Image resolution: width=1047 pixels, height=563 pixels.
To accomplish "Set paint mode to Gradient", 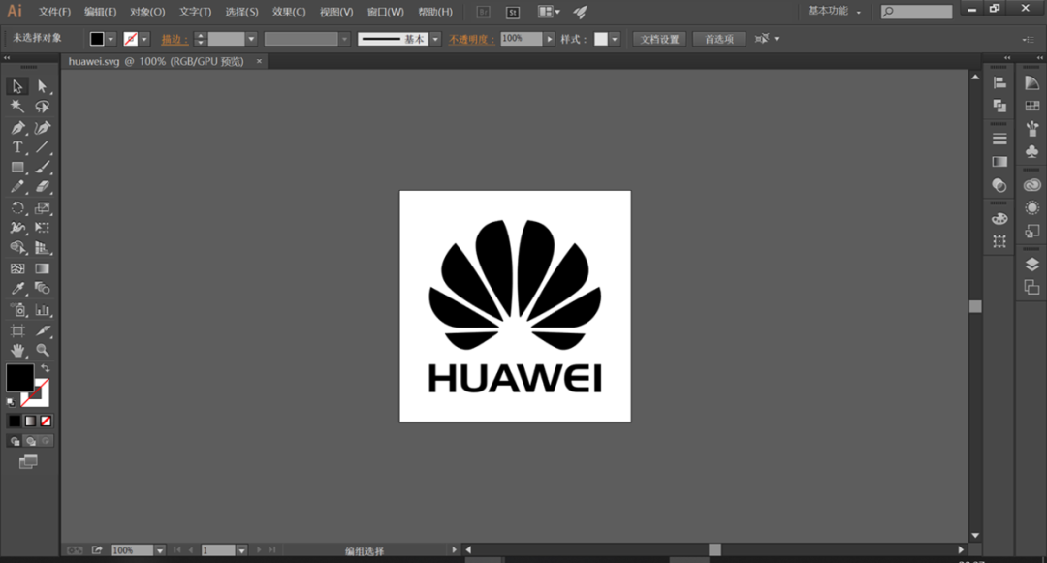I will click(30, 421).
